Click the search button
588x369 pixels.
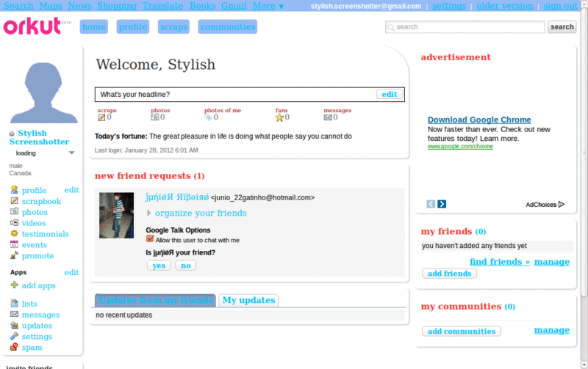tap(562, 27)
